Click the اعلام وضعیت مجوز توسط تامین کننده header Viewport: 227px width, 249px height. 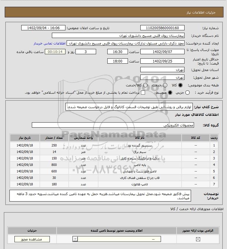(116, 230)
